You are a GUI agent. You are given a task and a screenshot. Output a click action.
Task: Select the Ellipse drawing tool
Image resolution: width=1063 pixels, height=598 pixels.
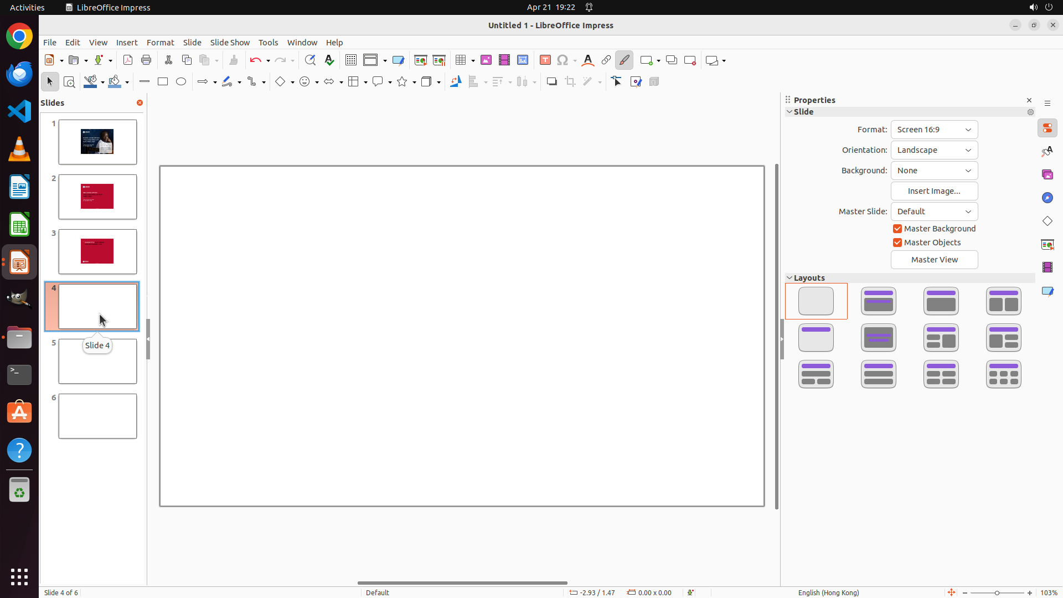tap(181, 82)
